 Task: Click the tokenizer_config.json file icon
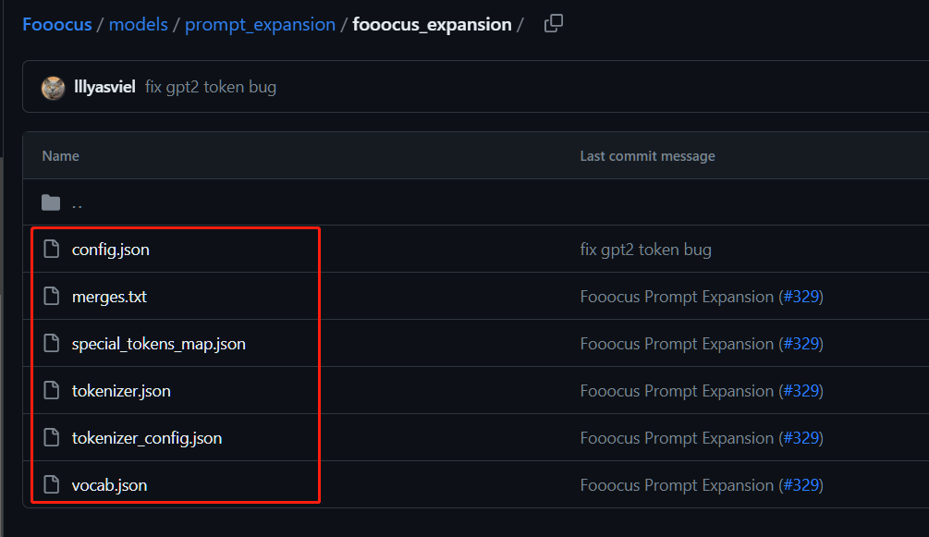(x=51, y=437)
